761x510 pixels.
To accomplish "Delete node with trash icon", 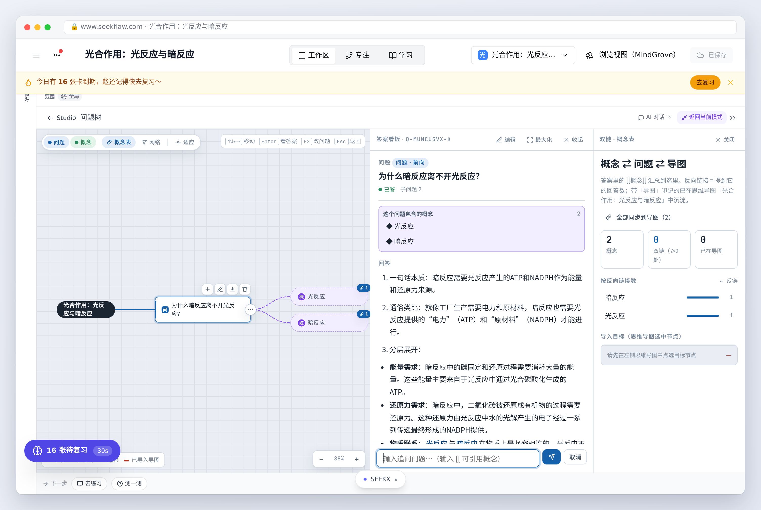I will click(x=245, y=289).
